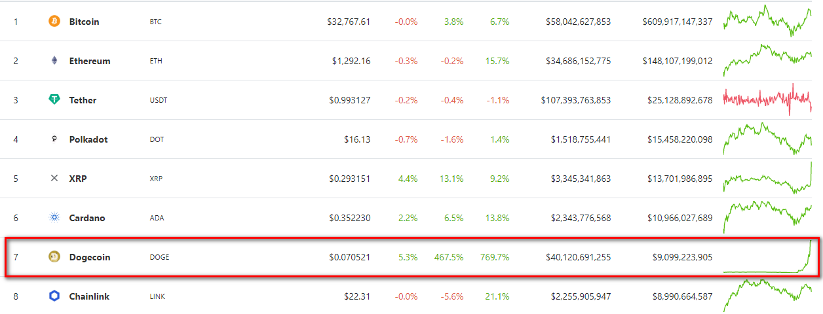Select the ETH ticker symbol
This screenshot has width=823, height=314.
[x=156, y=61]
